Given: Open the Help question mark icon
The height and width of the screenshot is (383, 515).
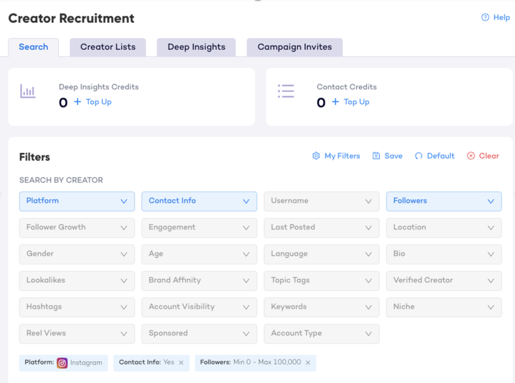Looking at the screenshot, I should (485, 18).
